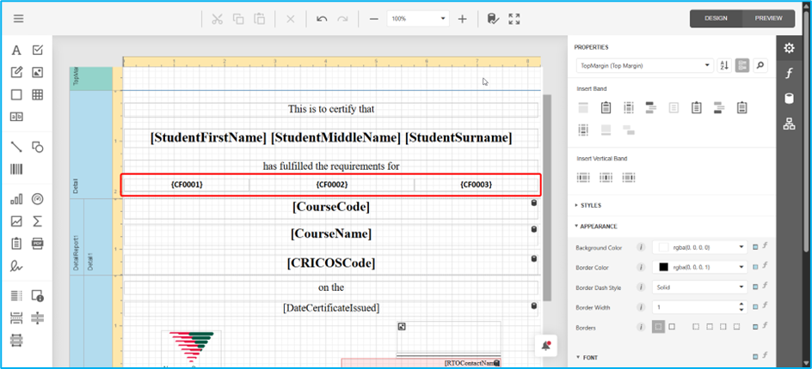The image size is (812, 369).
Task: Toggle full screen mode icon
Action: coord(514,19)
